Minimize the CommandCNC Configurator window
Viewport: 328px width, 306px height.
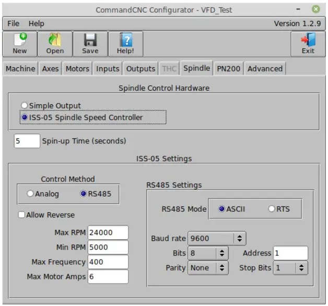[x=298, y=9]
